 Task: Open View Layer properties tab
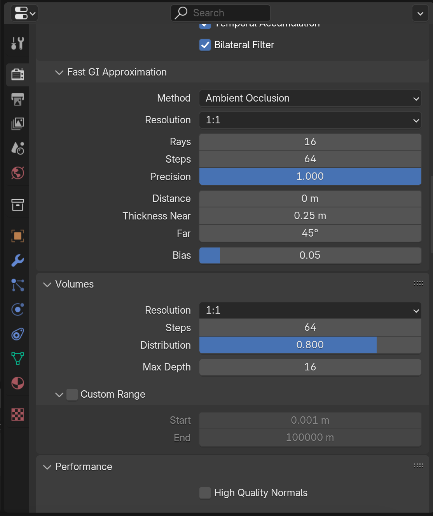(x=18, y=124)
